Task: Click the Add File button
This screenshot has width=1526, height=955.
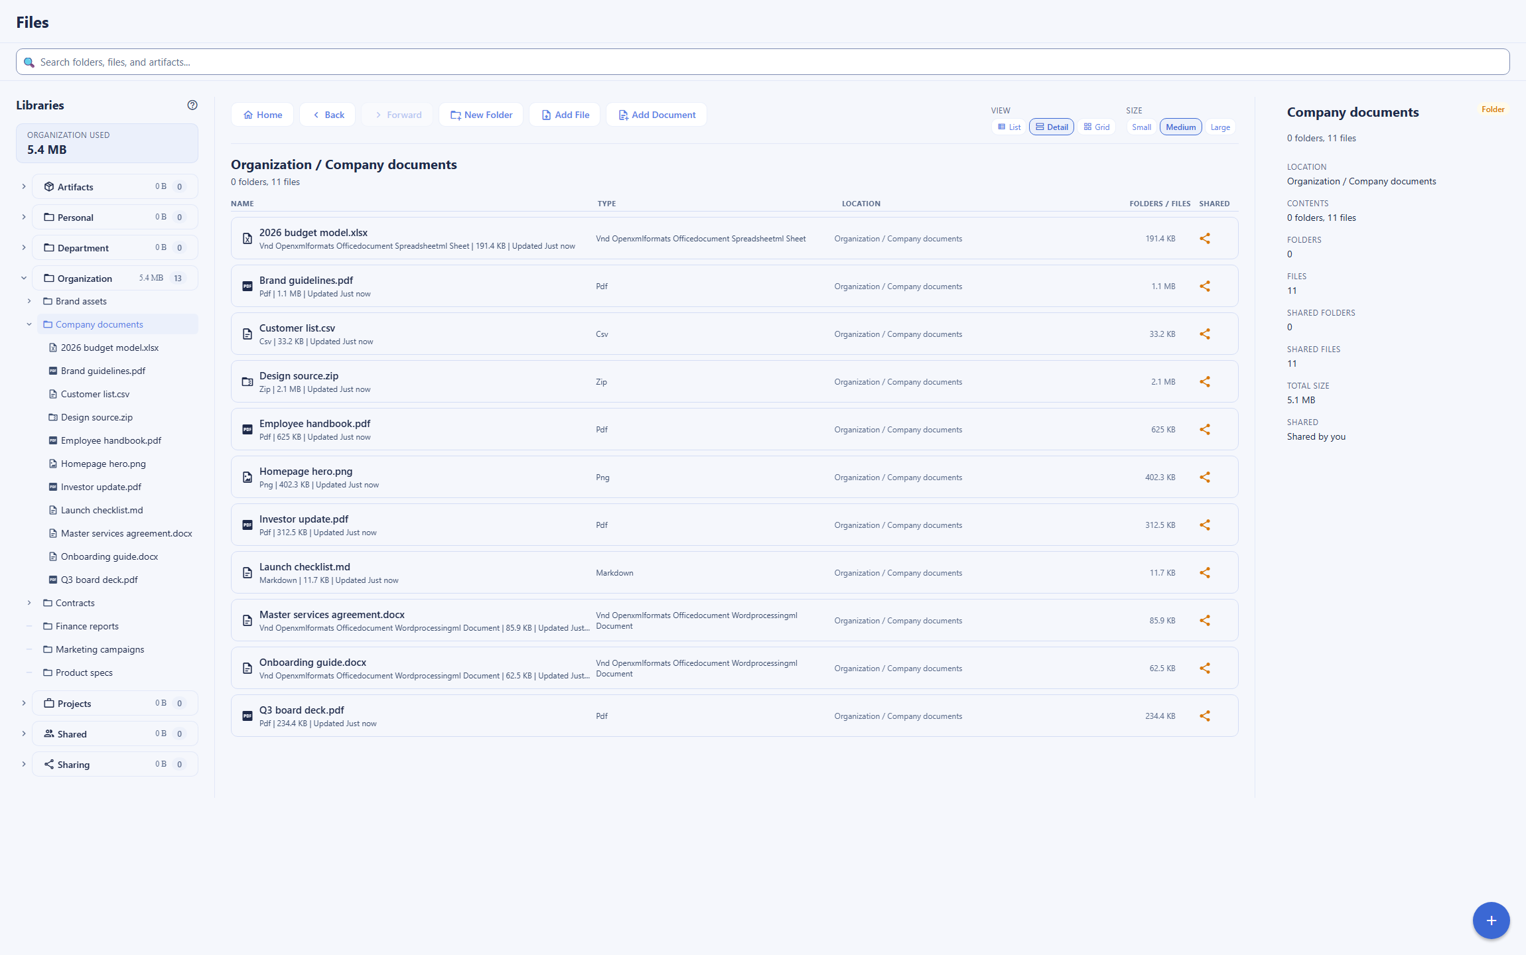Action: coord(565,115)
